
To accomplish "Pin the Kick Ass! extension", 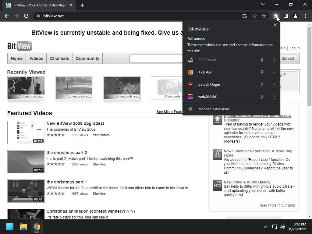I will [262, 72].
